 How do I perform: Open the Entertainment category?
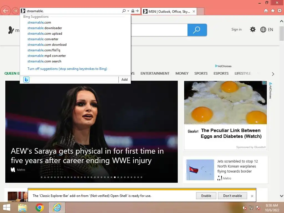(155, 73)
